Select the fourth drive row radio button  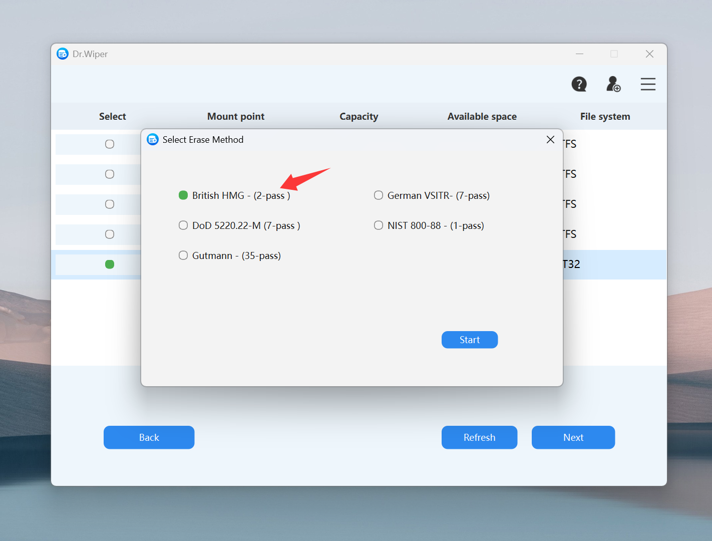point(110,234)
